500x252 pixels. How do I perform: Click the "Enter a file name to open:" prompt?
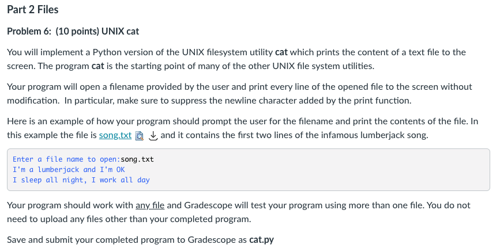pos(67,159)
